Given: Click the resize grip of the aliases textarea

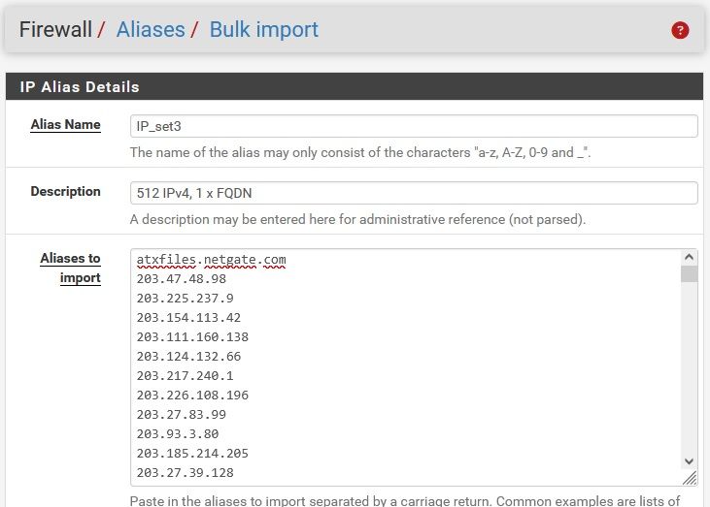Looking at the screenshot, I should pyautogui.click(x=689, y=477).
